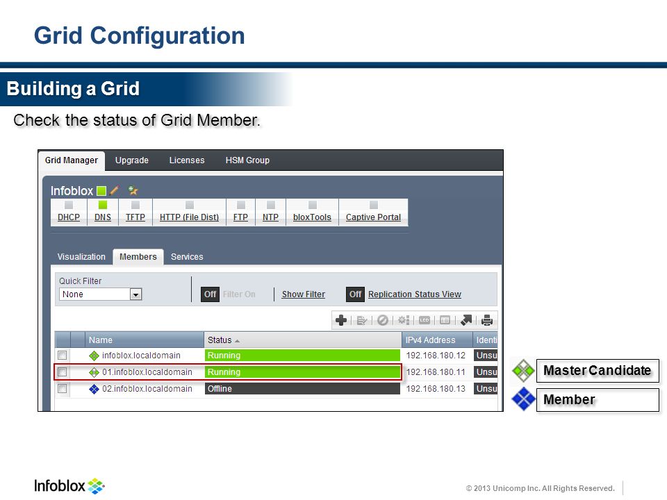Click the DHCP service status indicator
667x500 pixels.
click(69, 206)
